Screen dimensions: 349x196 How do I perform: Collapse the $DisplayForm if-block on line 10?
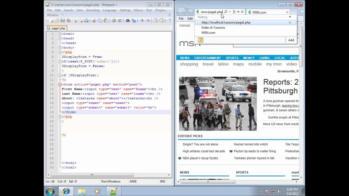click(60, 75)
